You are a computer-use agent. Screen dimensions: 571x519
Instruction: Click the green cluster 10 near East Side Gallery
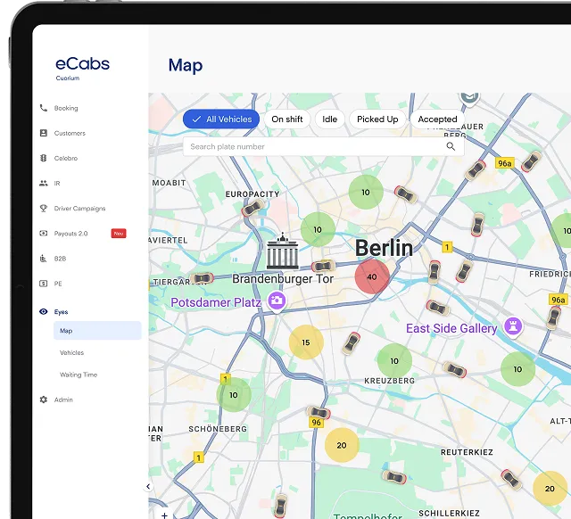(517, 369)
